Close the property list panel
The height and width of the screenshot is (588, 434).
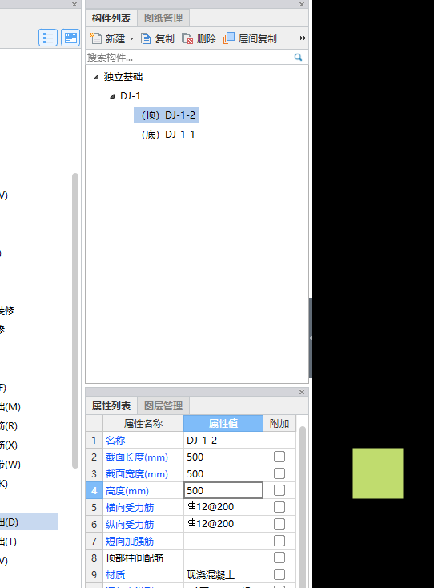coord(302,392)
